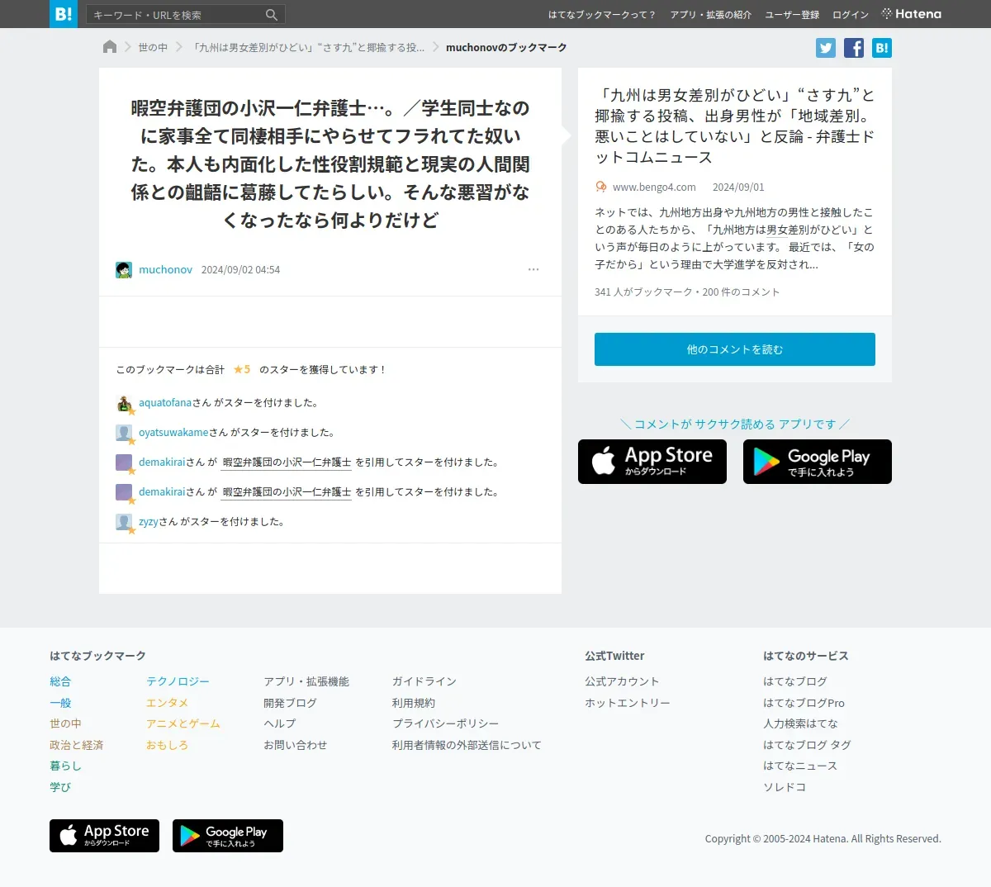Open はてなニュース service link

point(800,766)
